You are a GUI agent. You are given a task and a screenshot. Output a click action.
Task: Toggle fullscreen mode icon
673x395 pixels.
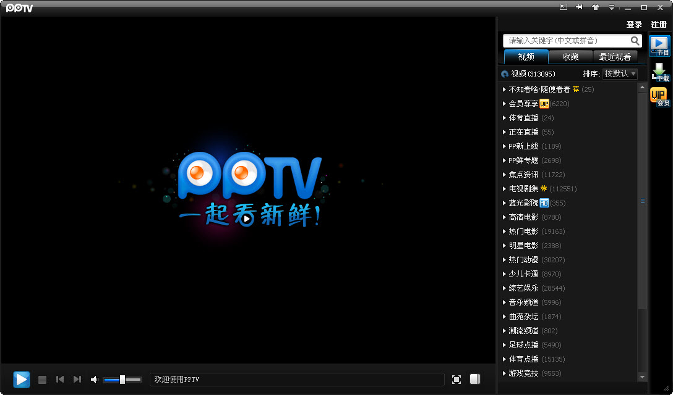click(x=457, y=380)
